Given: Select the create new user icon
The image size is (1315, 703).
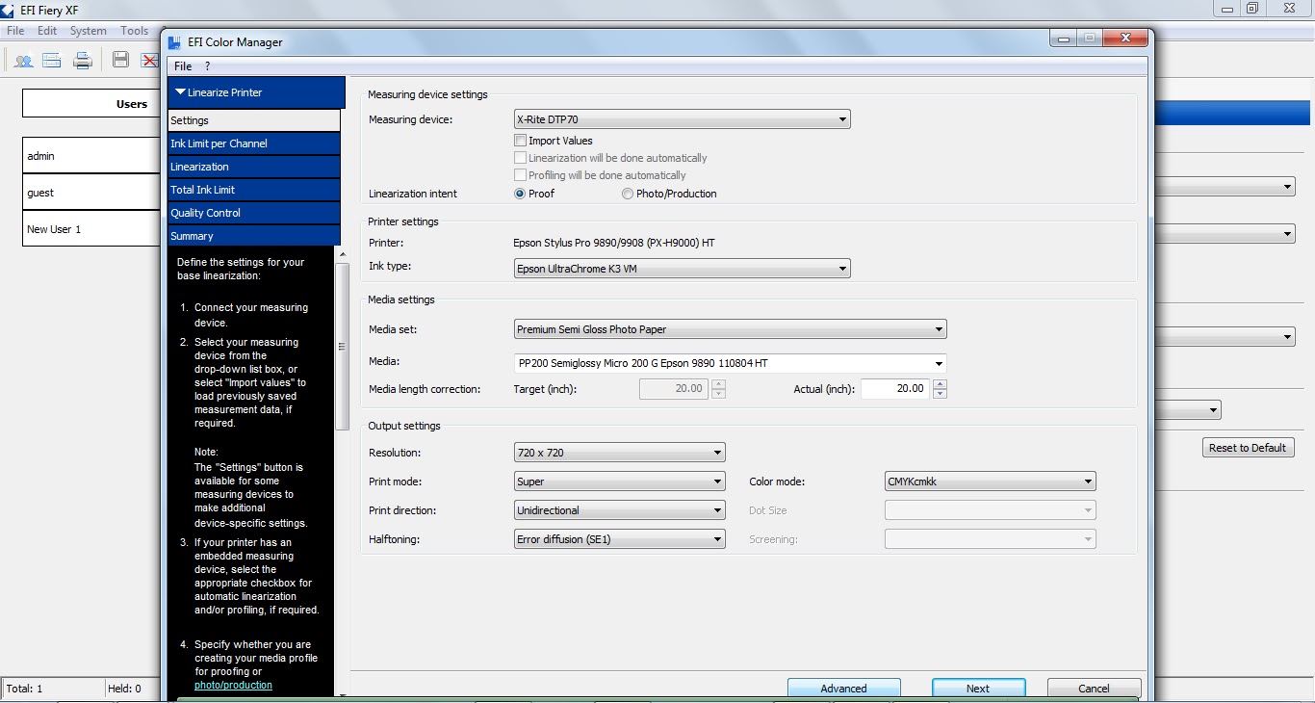Looking at the screenshot, I should (23, 60).
